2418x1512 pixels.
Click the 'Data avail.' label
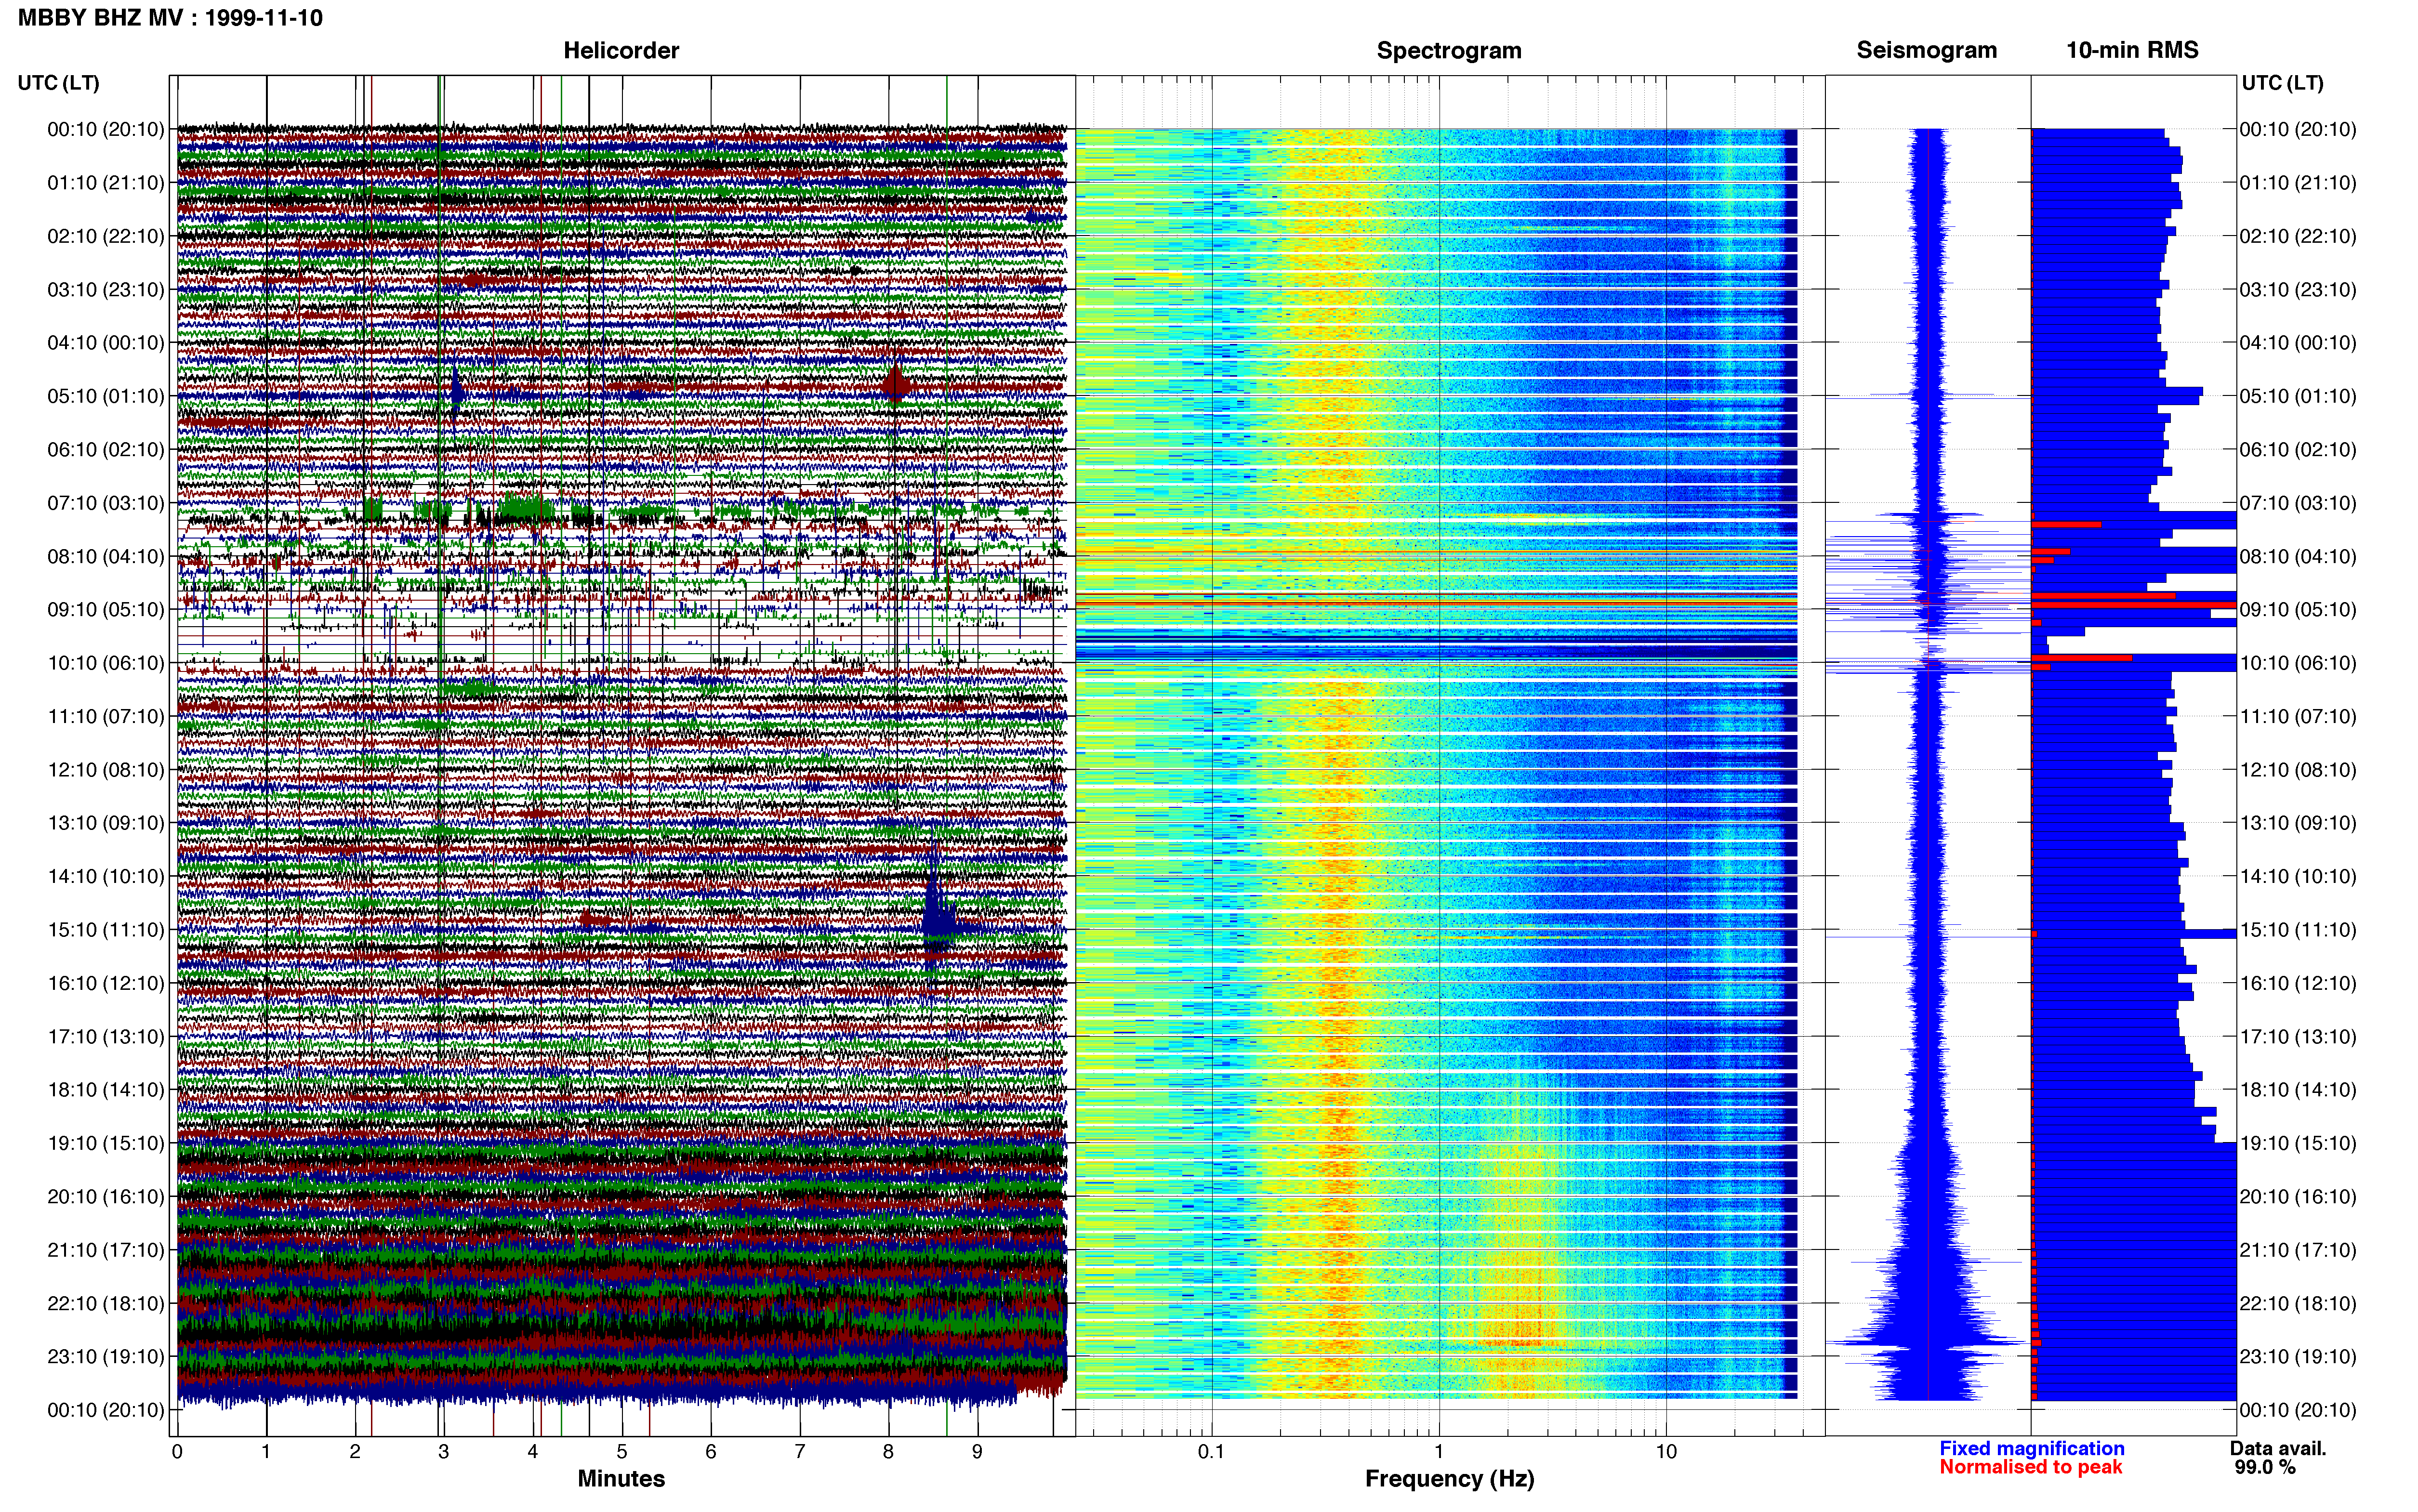pos(2278,1448)
